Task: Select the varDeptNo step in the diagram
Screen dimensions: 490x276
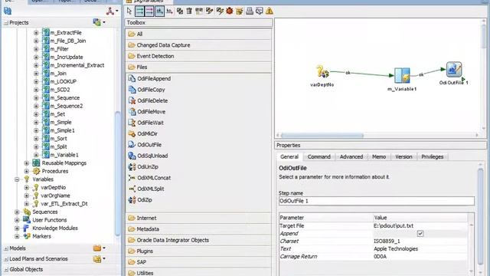Action: pos(322,71)
